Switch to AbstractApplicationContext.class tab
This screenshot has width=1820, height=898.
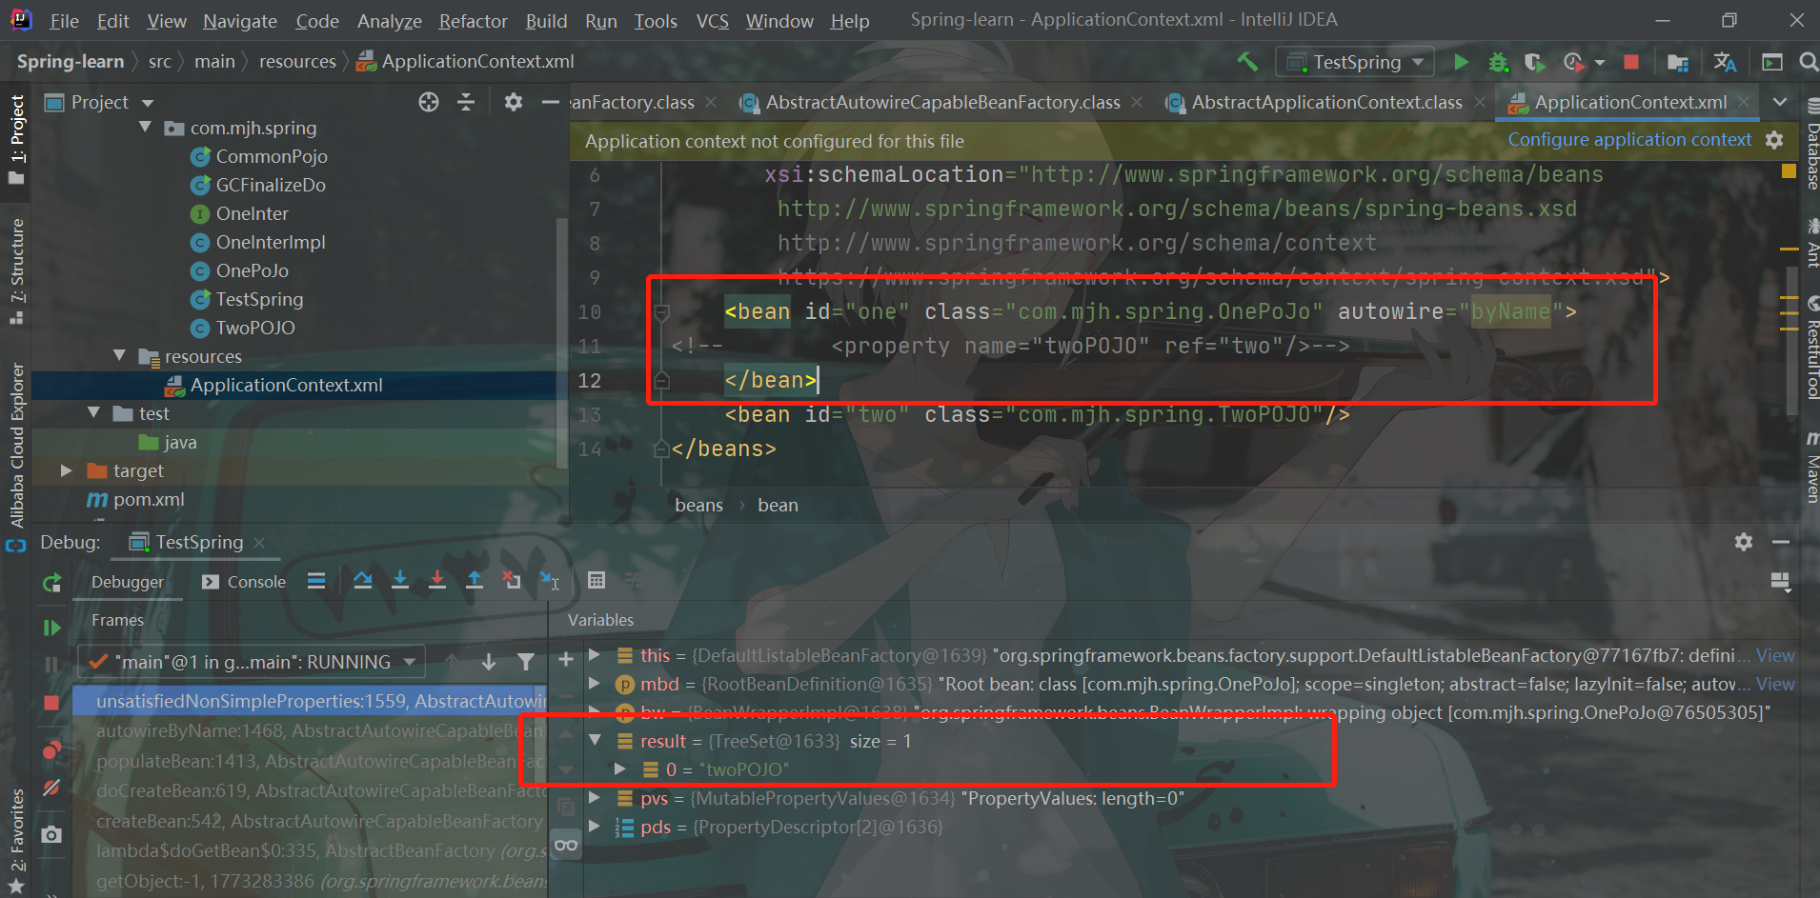tap(1326, 102)
